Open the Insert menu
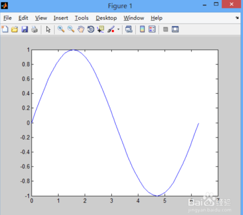 click(x=61, y=18)
